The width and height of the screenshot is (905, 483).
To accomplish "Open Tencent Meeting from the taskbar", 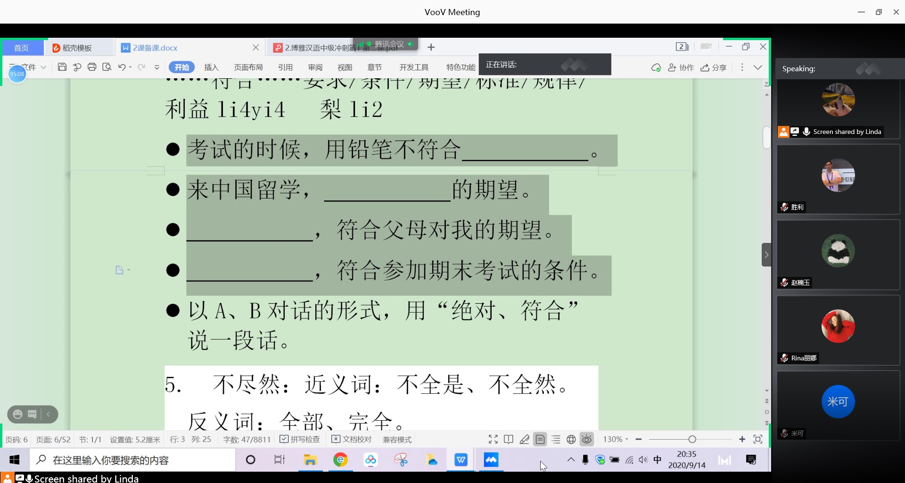I will (x=491, y=460).
